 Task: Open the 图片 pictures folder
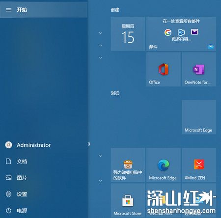coord(22,178)
